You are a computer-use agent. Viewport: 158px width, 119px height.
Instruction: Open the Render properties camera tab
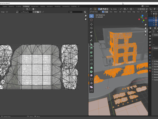(x=150, y=36)
